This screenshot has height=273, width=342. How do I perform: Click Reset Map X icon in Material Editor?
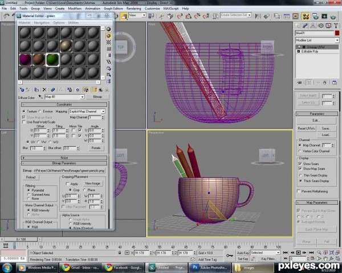point(44,90)
